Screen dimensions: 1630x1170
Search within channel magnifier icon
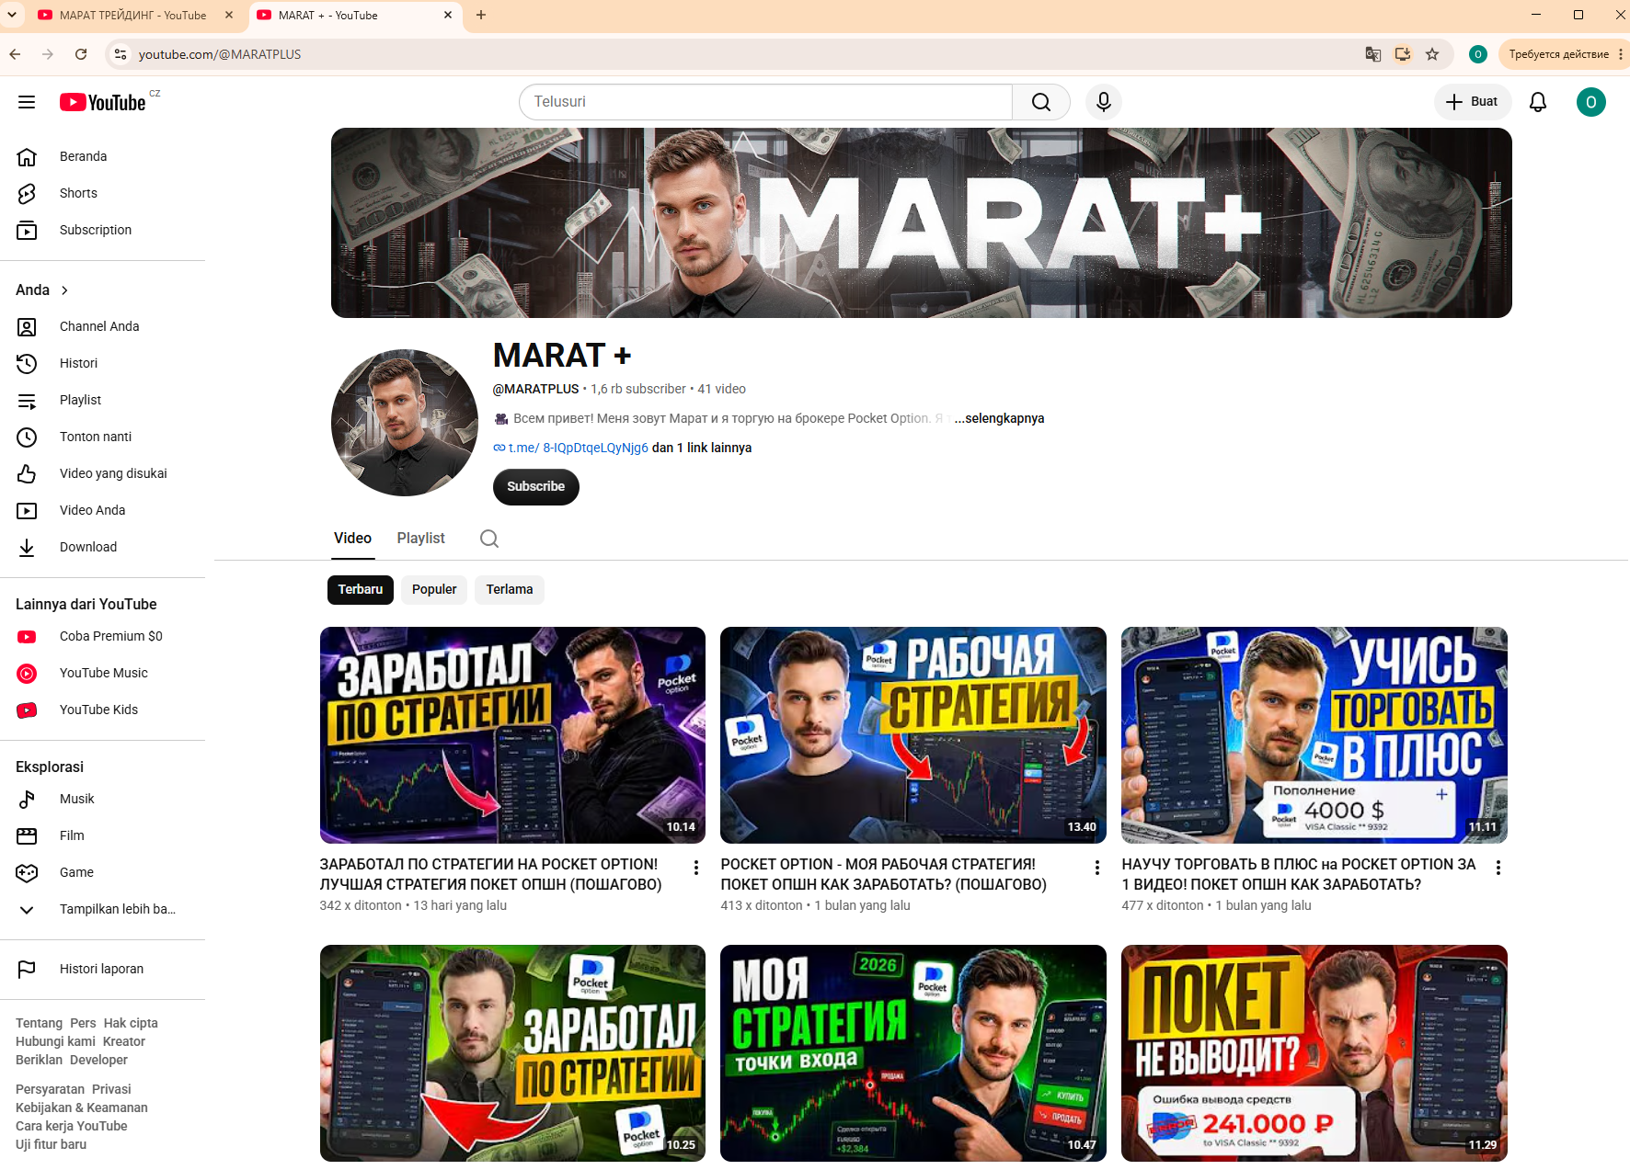[x=489, y=539]
